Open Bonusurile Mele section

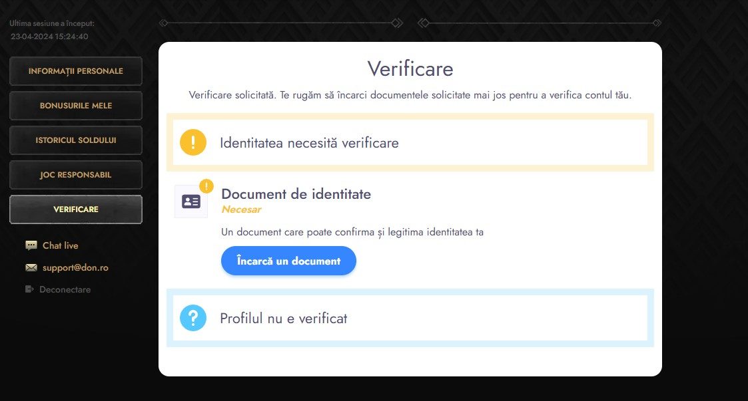tap(76, 106)
